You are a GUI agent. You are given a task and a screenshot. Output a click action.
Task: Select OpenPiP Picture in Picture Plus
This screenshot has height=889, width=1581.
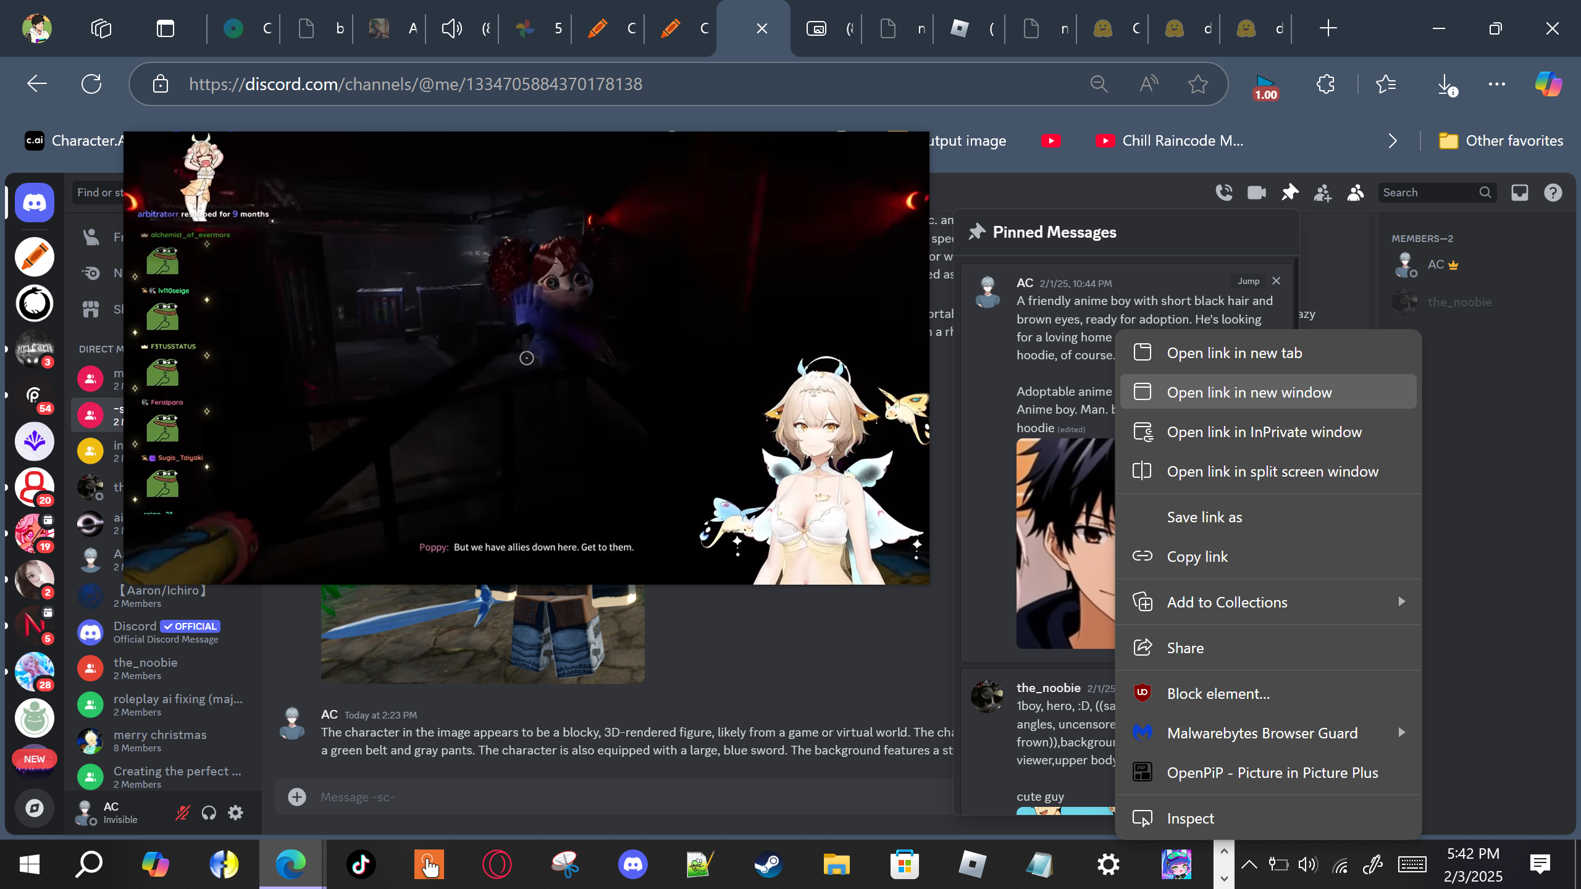coord(1268,772)
